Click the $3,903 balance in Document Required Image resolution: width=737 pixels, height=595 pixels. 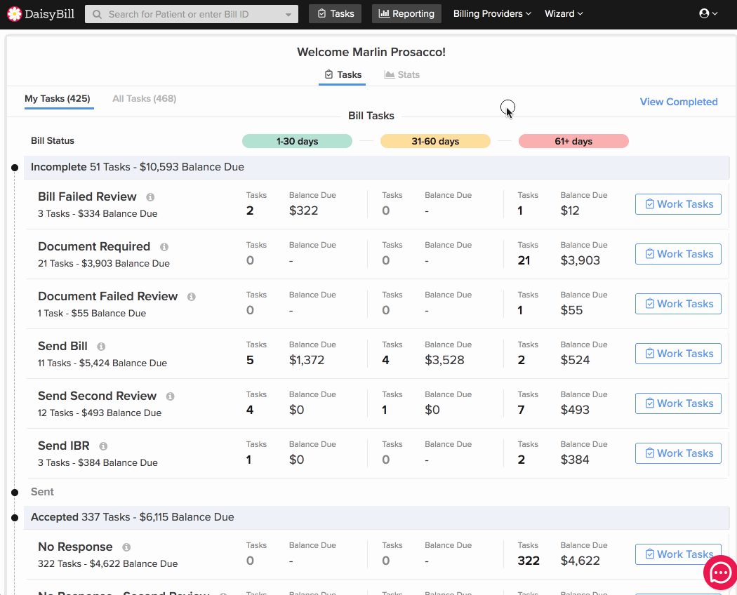(580, 260)
